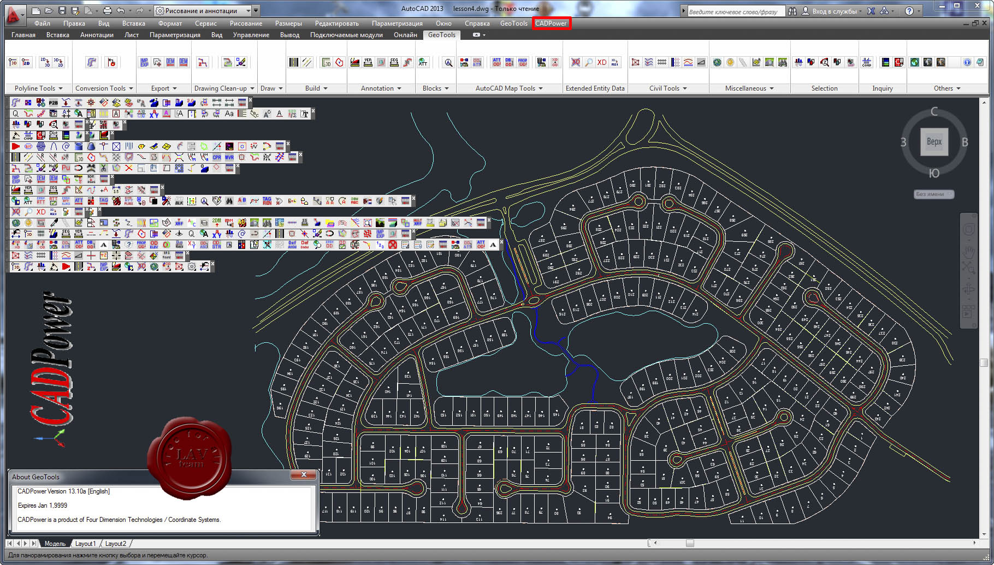This screenshot has width=994, height=565.
Task: Expand the Civil Tools panel
Action: coord(668,88)
